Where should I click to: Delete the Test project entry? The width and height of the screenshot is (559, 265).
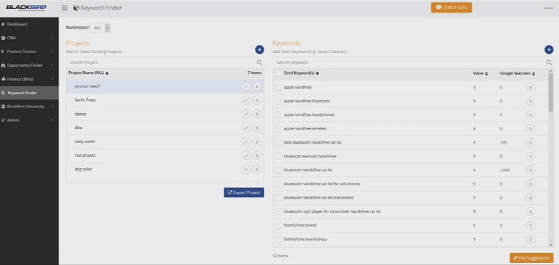(x=257, y=156)
